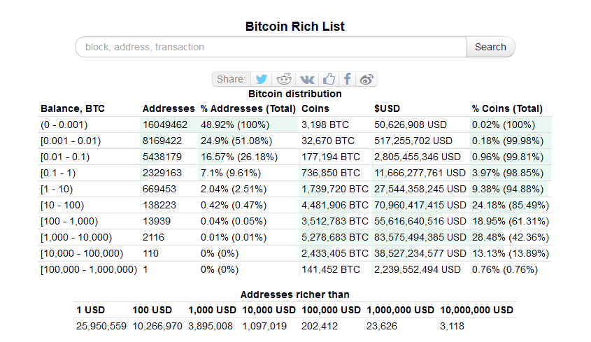Click the 25,950,559 addresses count

[101, 326]
